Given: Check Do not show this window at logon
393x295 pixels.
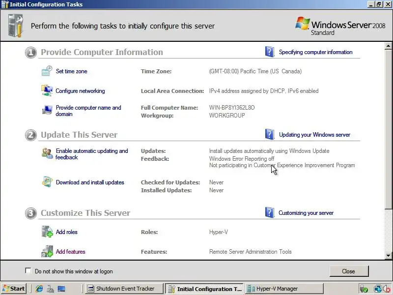Looking at the screenshot, I should click(28, 271).
